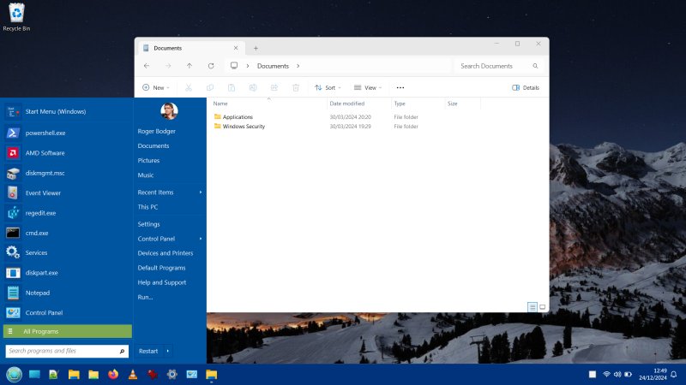Viewport: 686px width, 385px height.
Task: Click the Restart button
Action: (148, 351)
